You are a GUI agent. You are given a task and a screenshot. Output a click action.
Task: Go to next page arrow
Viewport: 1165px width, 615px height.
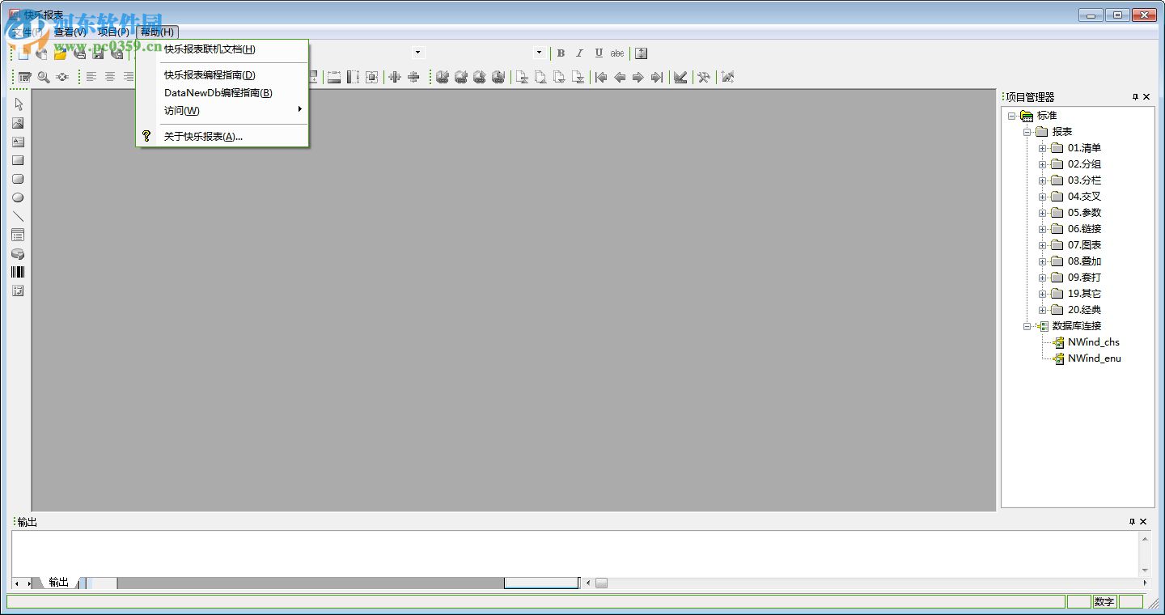pos(638,77)
